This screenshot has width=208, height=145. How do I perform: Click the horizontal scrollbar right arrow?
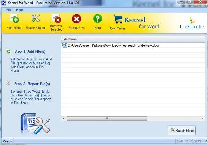(x=202, y=118)
